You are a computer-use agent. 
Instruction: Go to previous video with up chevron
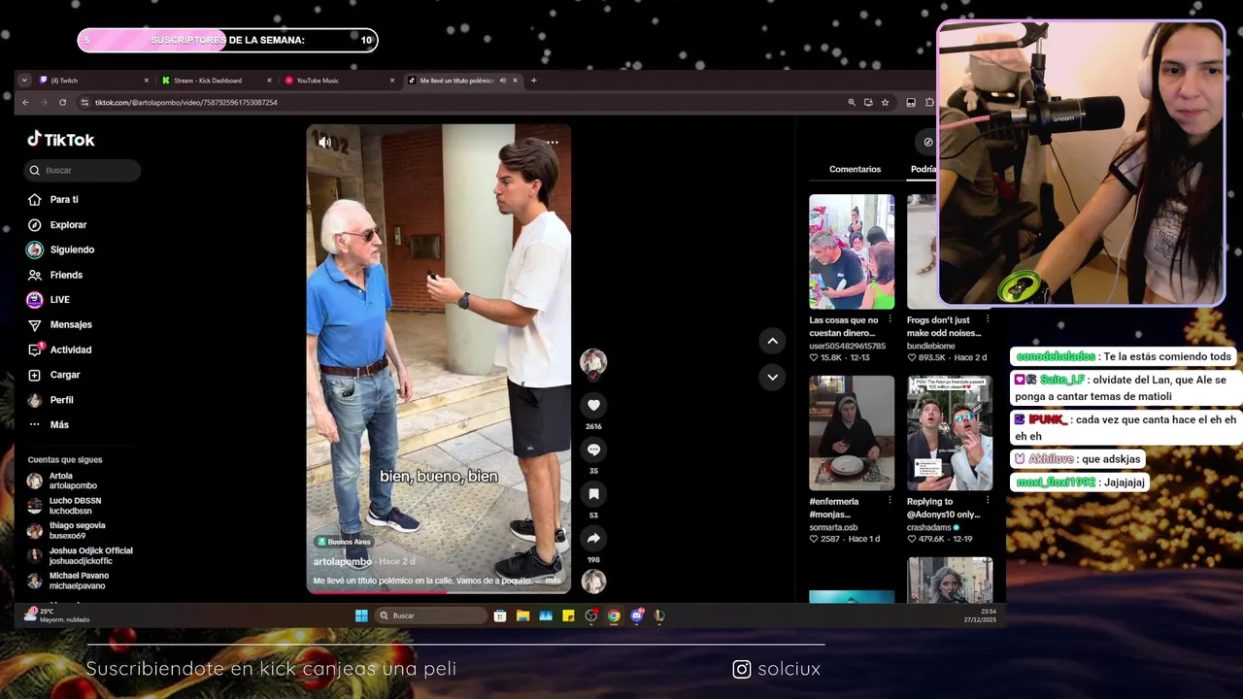772,341
